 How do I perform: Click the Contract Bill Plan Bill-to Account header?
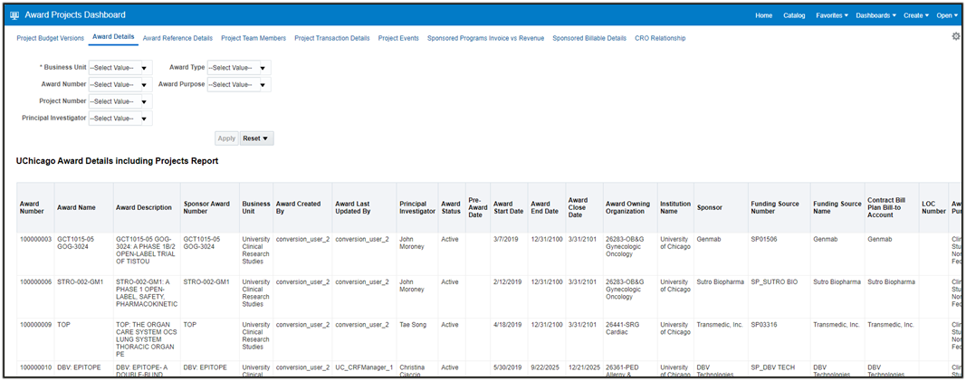point(890,207)
